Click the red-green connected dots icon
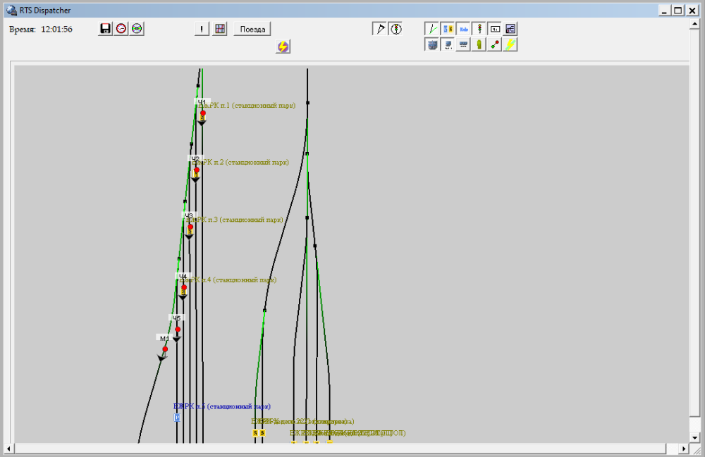The height and width of the screenshot is (457, 705). click(x=495, y=44)
